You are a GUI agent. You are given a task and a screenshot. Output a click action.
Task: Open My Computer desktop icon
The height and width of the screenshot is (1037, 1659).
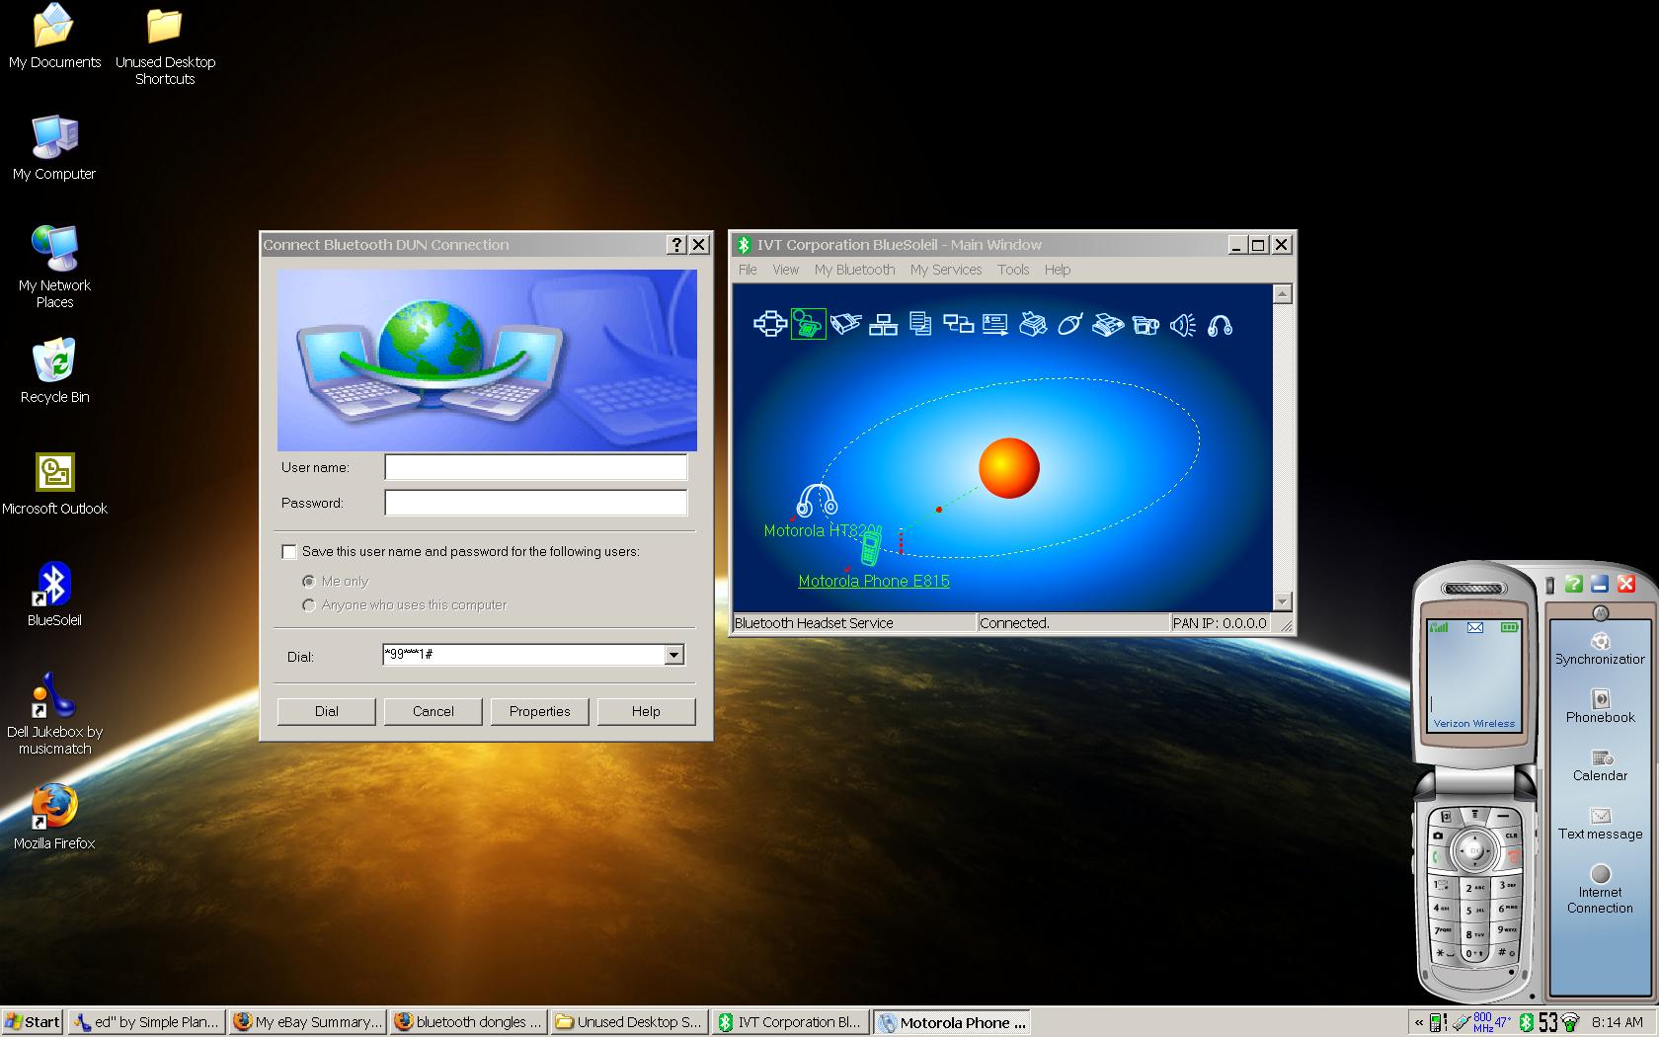(54, 148)
